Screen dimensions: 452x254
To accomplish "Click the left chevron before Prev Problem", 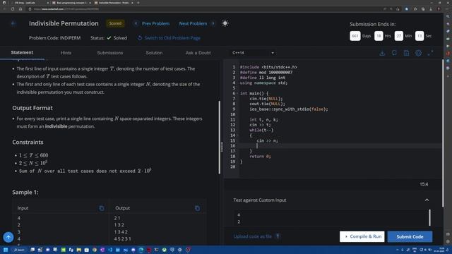I will coord(136,23).
